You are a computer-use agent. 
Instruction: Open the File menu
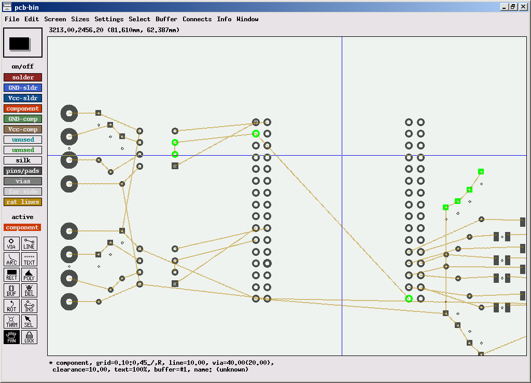pyautogui.click(x=12, y=19)
